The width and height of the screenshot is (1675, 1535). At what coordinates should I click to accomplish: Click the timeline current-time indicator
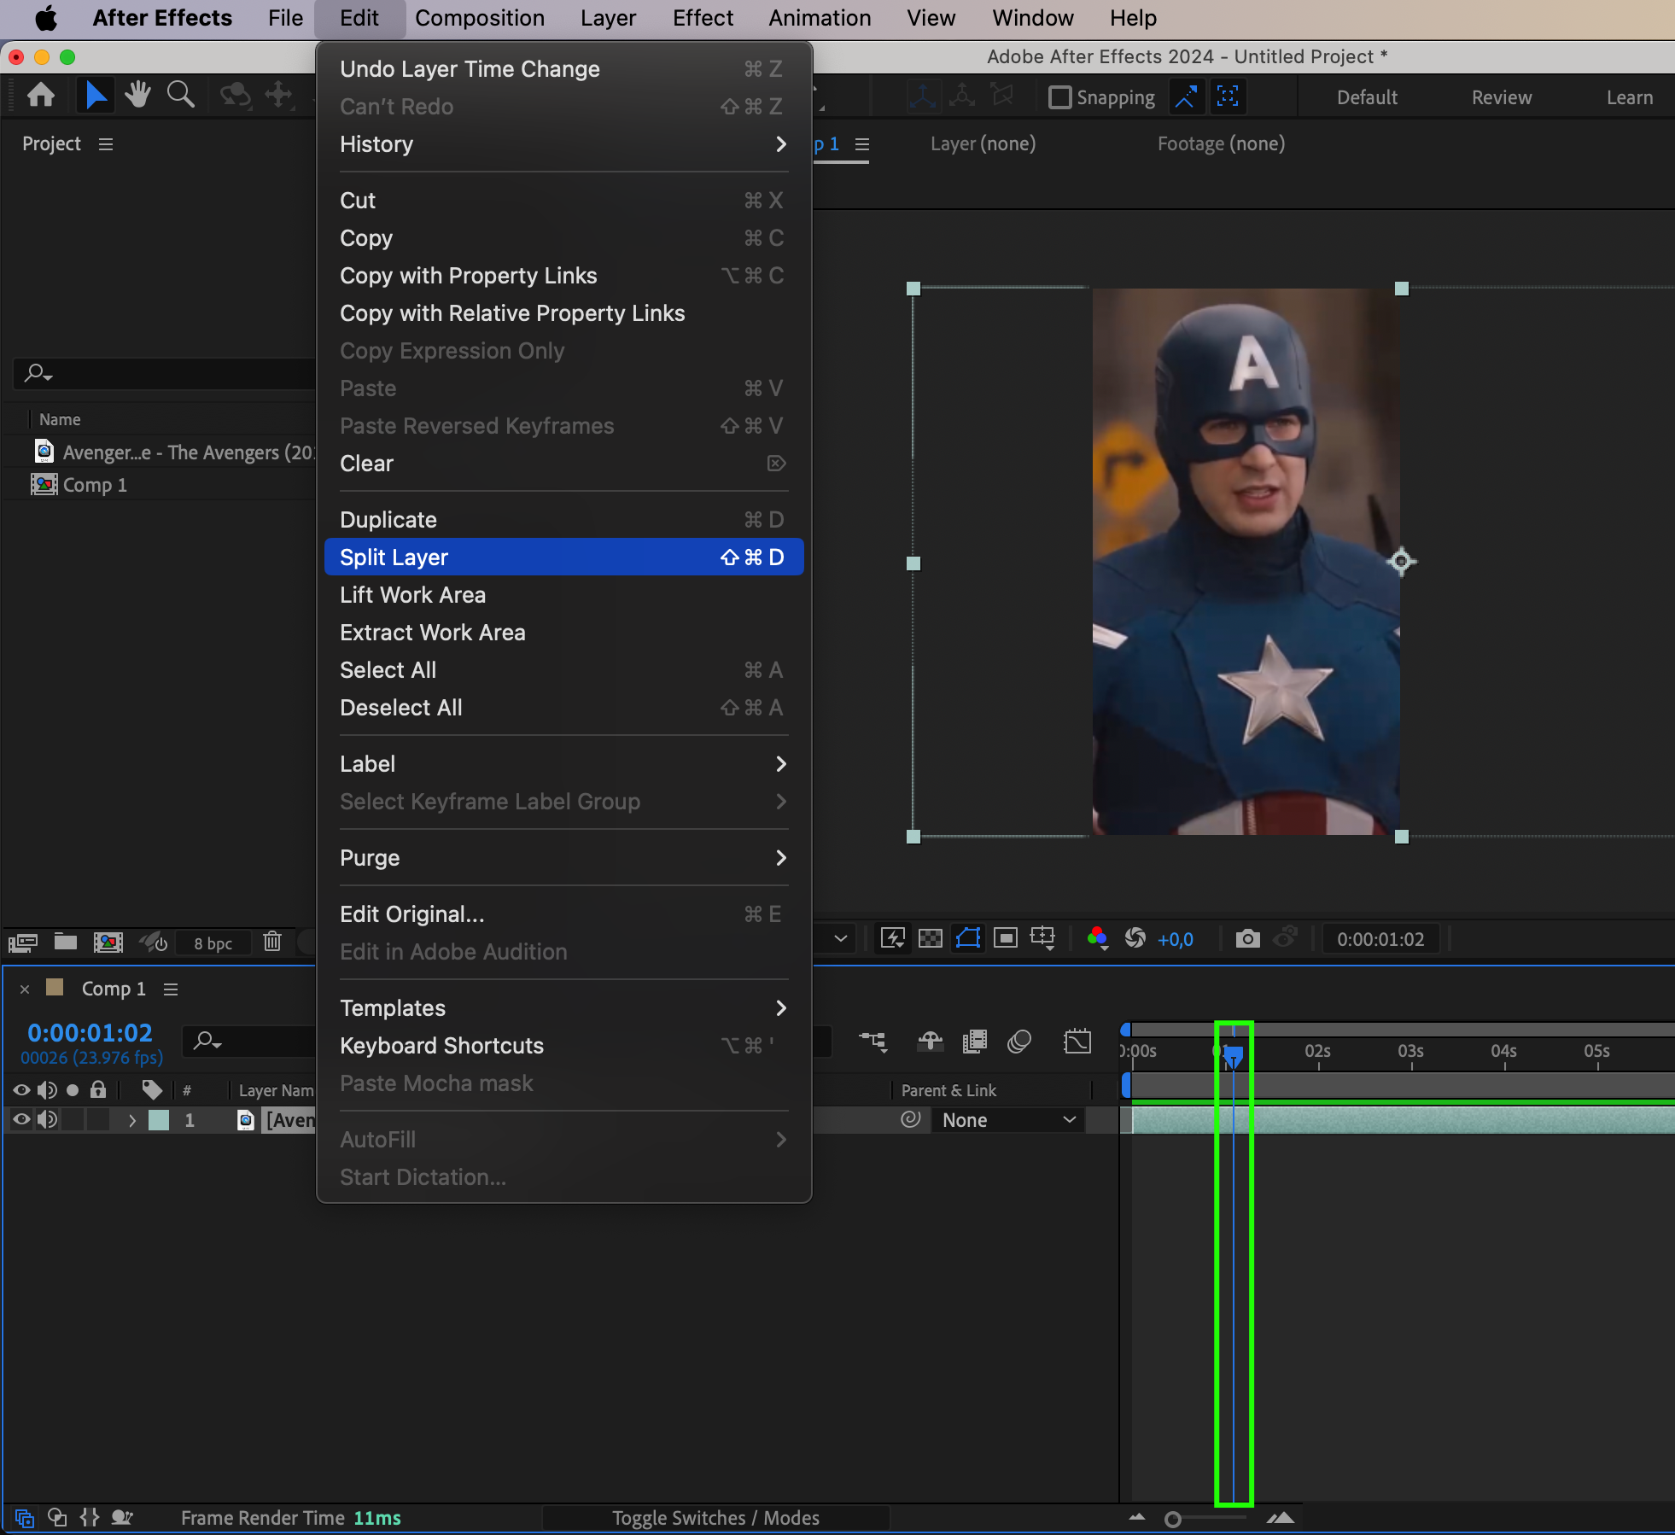[1233, 1057]
